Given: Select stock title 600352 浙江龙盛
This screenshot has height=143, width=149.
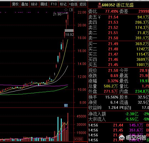Looking at the screenshot, I should point(118,5).
